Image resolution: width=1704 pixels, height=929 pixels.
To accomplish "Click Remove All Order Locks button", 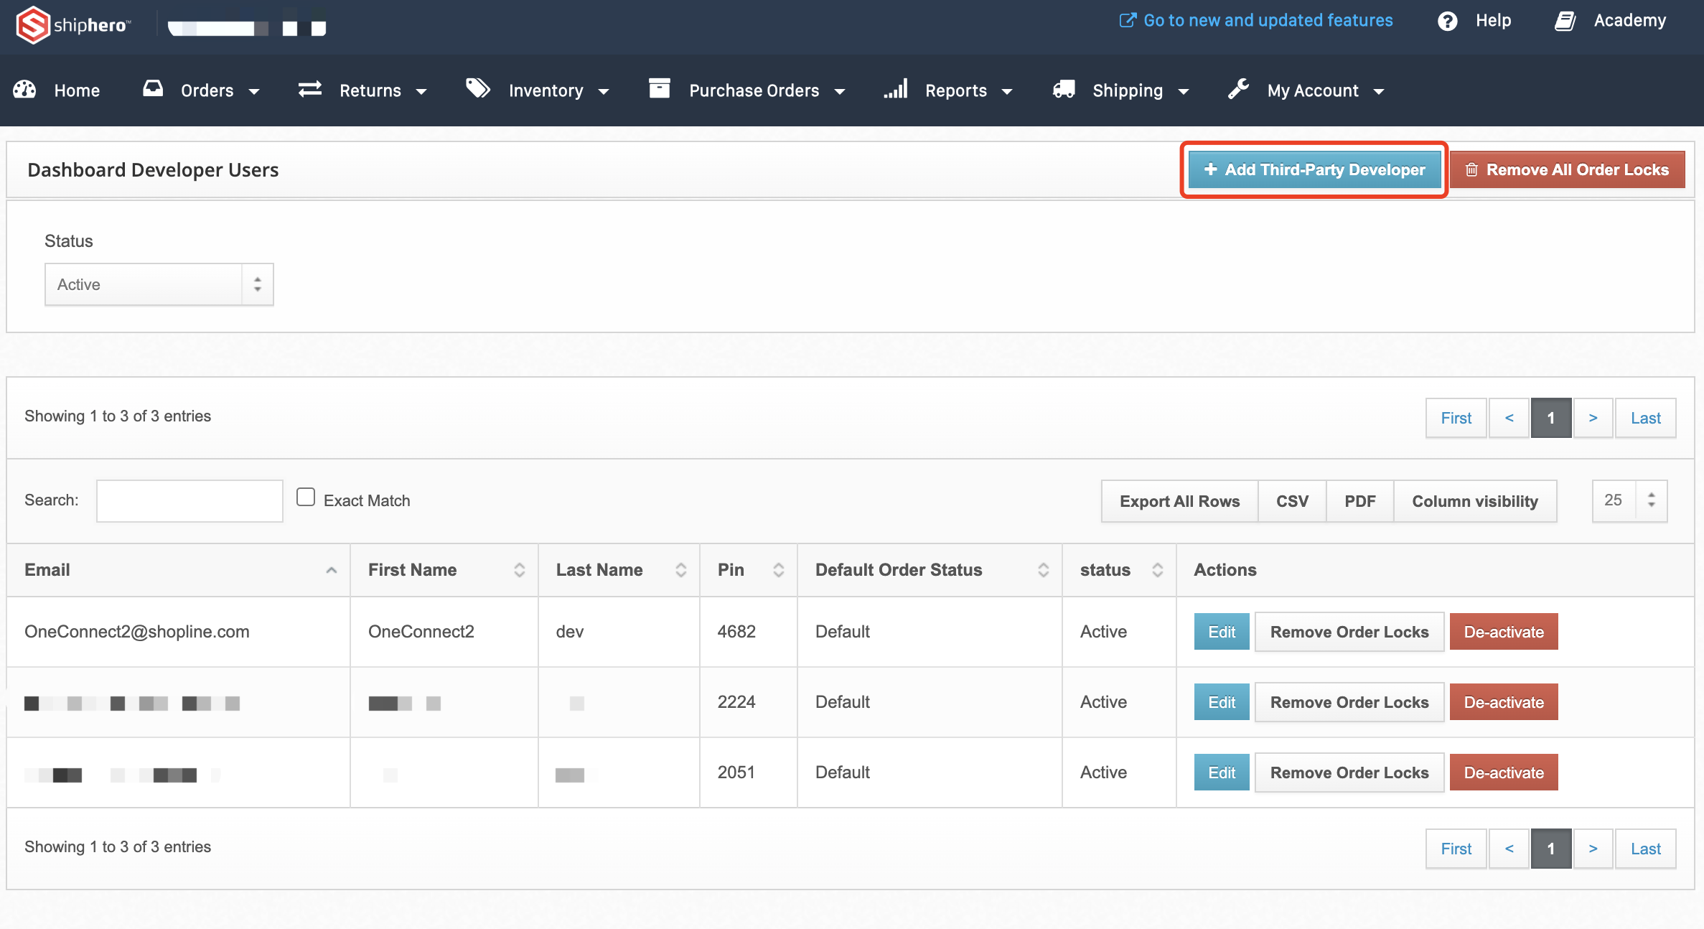I will point(1567,169).
